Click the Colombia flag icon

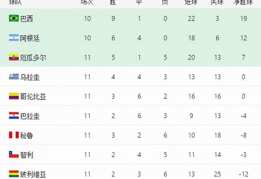[14, 96]
